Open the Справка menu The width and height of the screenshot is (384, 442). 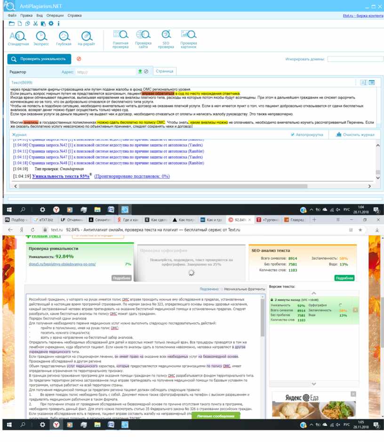75,16
